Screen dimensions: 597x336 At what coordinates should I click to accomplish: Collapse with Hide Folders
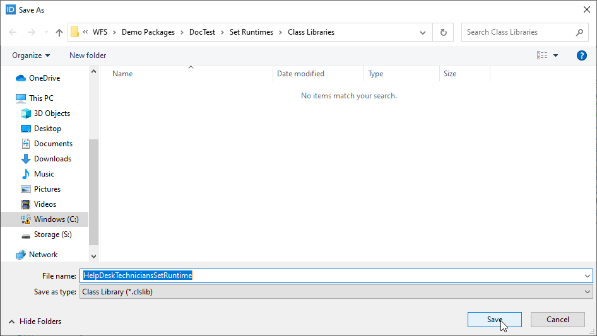(x=35, y=322)
